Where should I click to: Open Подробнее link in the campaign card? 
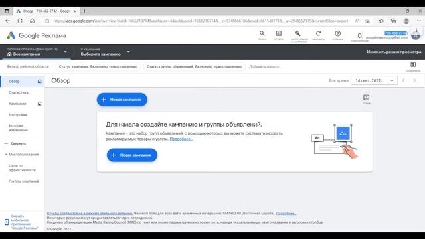click(x=181, y=139)
